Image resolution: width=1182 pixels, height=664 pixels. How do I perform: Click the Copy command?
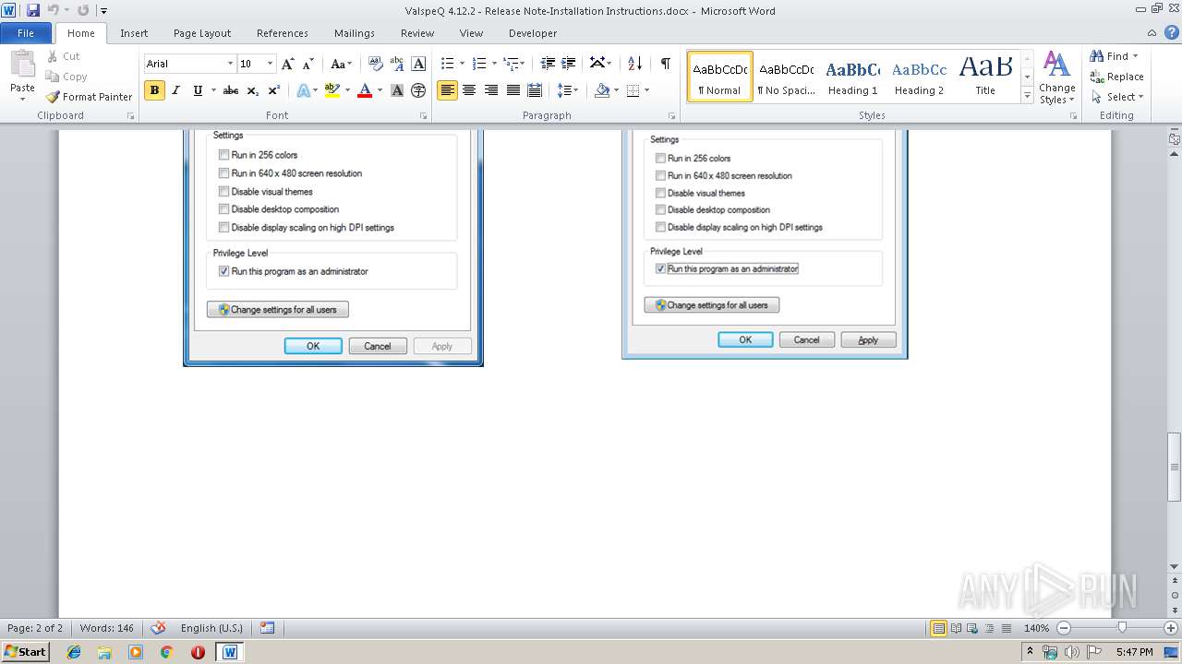click(x=66, y=77)
